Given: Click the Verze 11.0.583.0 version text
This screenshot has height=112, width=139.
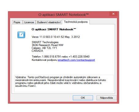Looking at the screenshot, I should pyautogui.click(x=56, y=37).
